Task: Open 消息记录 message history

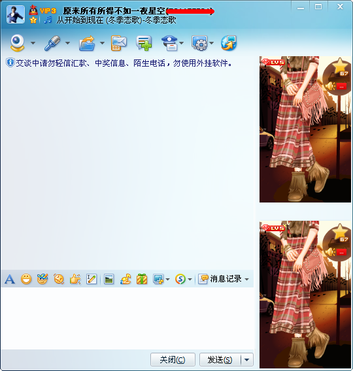Action: (220, 279)
